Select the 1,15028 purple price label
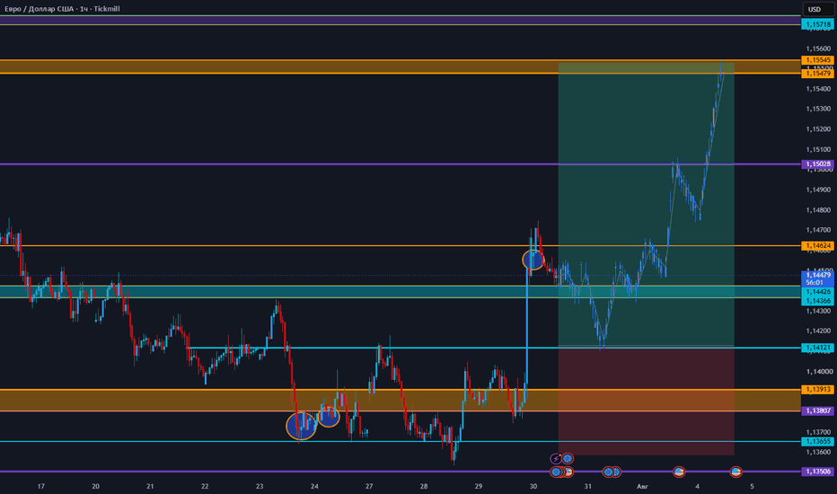Screen dimensions: 837x494 pos(817,164)
